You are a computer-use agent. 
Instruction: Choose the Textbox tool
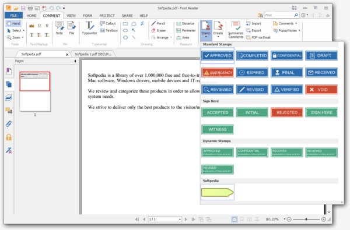109,30
